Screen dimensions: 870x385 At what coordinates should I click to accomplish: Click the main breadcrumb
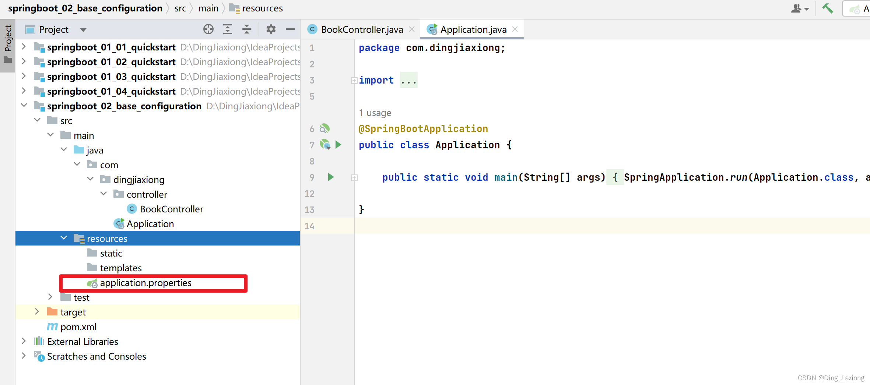point(208,8)
